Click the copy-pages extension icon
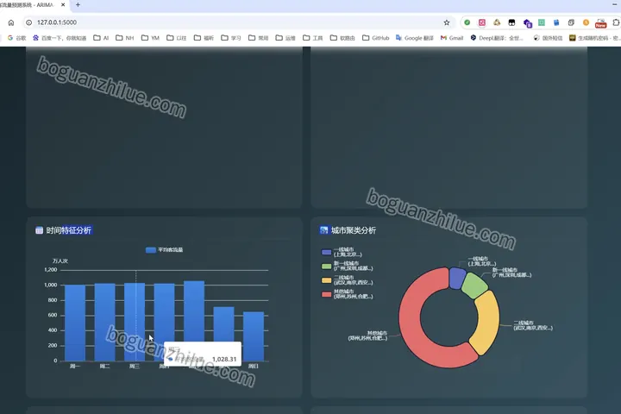621x414 pixels. tap(571, 22)
